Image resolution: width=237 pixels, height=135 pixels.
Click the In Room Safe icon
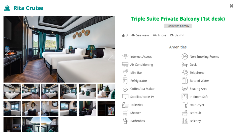[185, 97]
